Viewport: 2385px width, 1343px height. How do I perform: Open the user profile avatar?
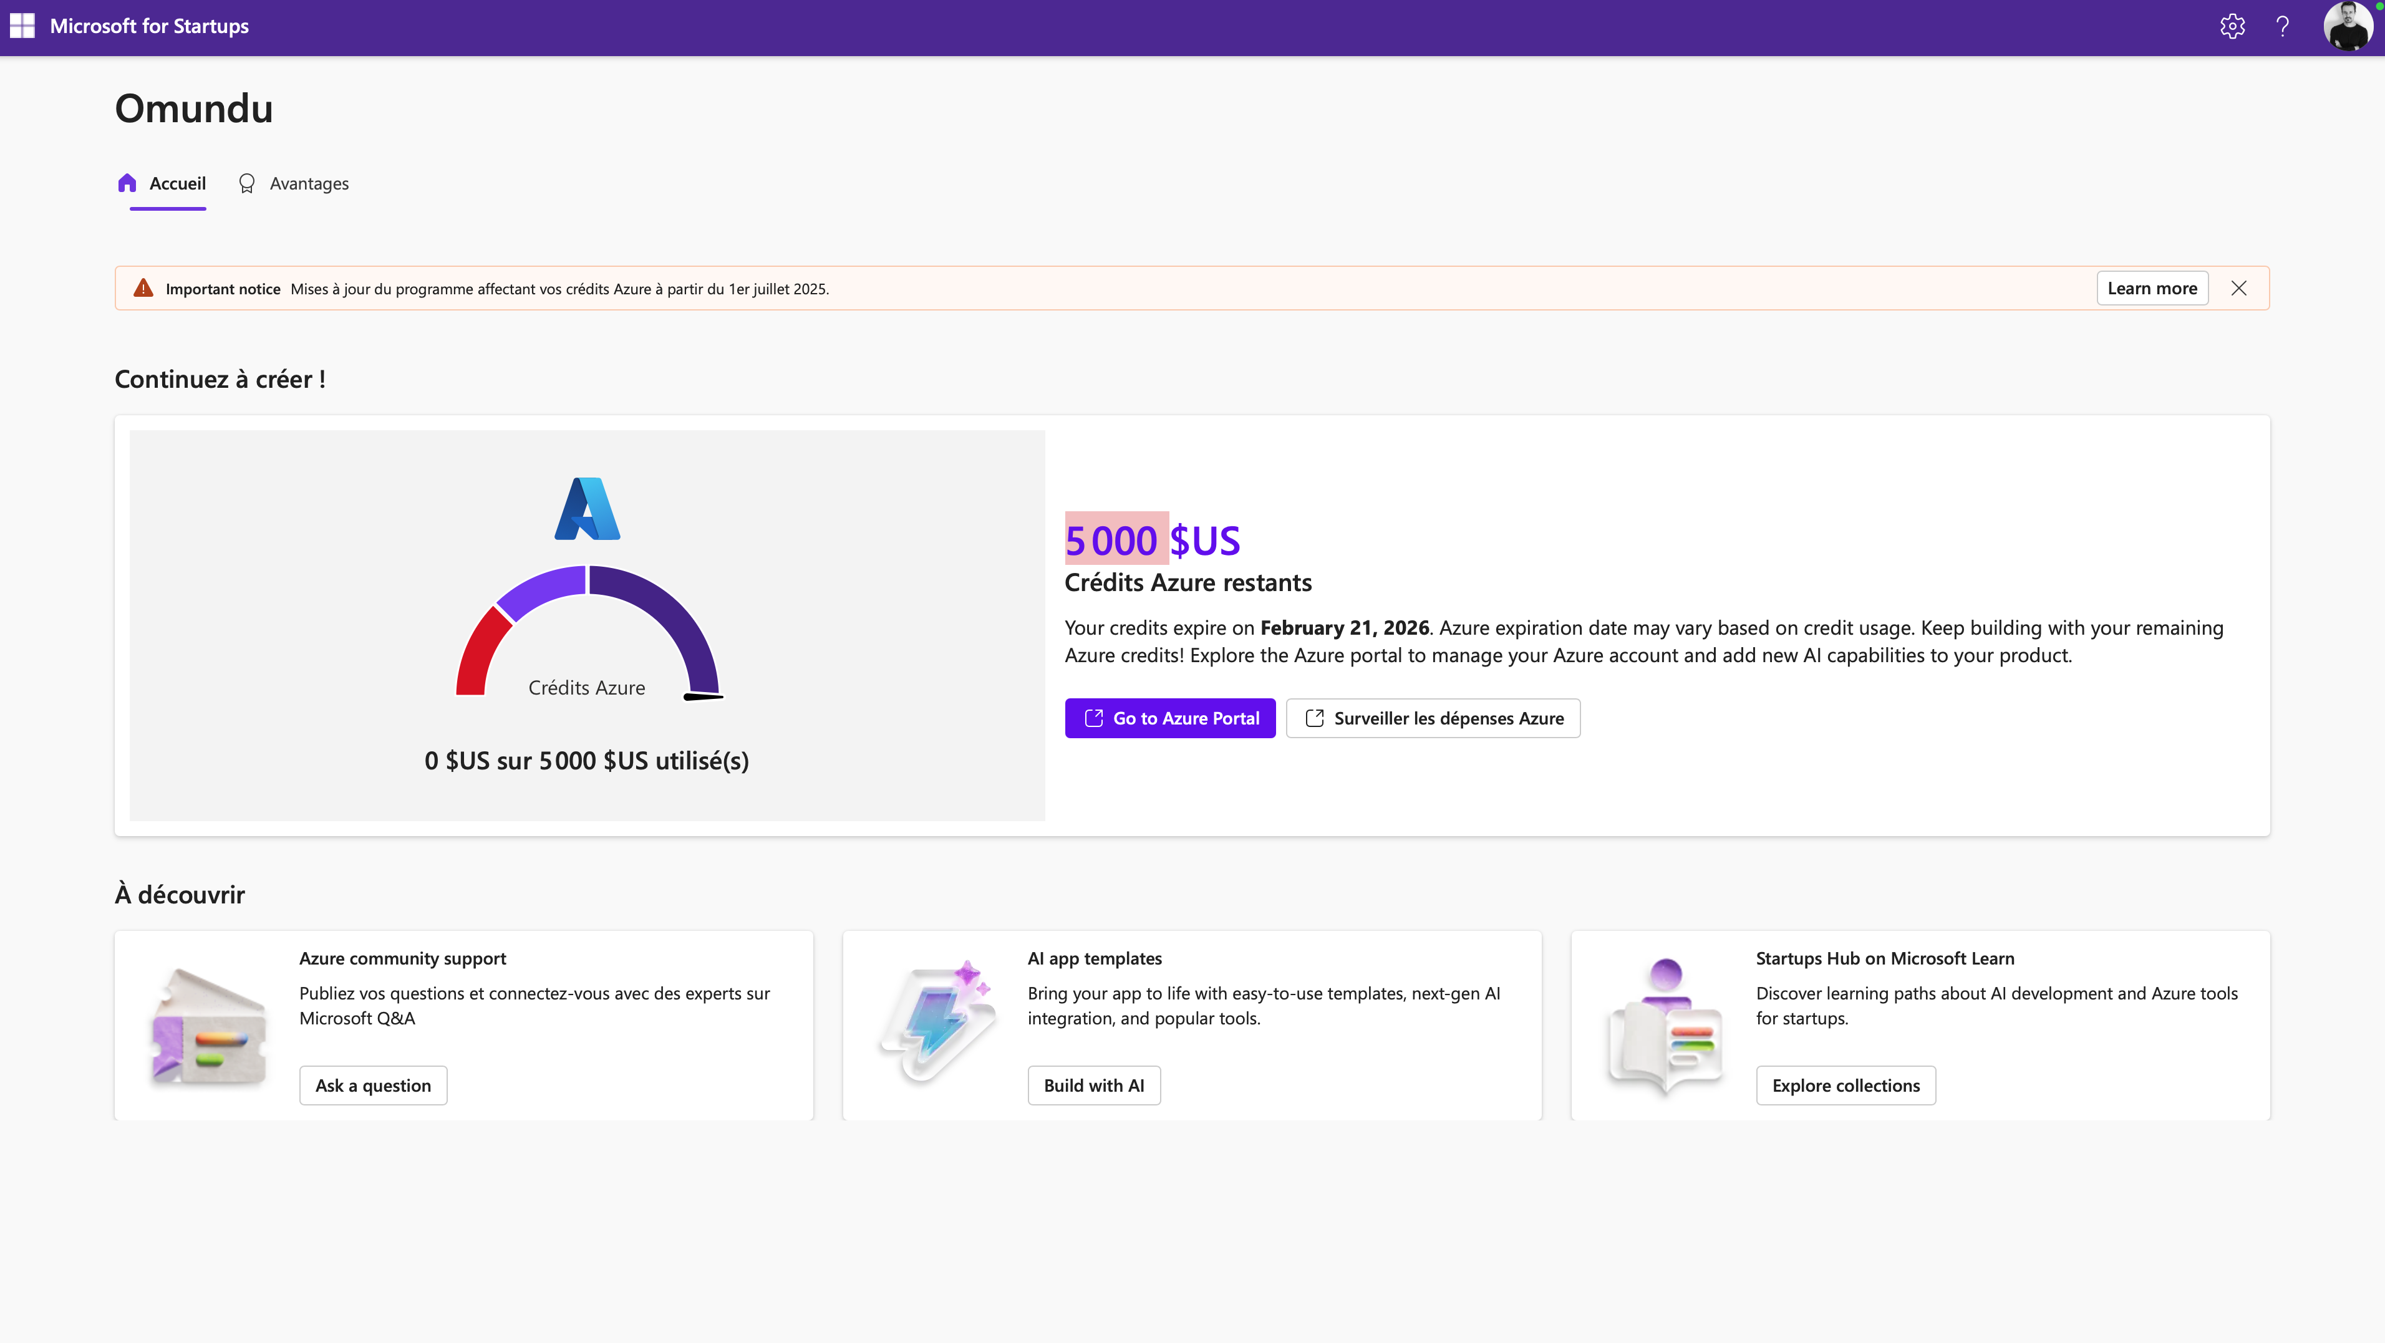pos(2348,26)
